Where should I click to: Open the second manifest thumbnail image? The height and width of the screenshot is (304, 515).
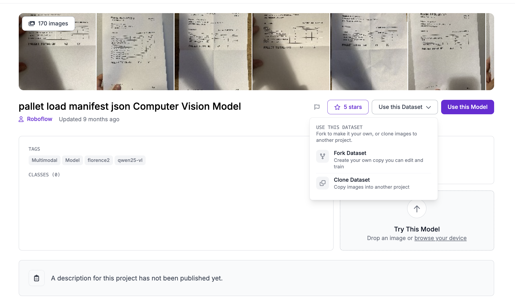point(135,52)
